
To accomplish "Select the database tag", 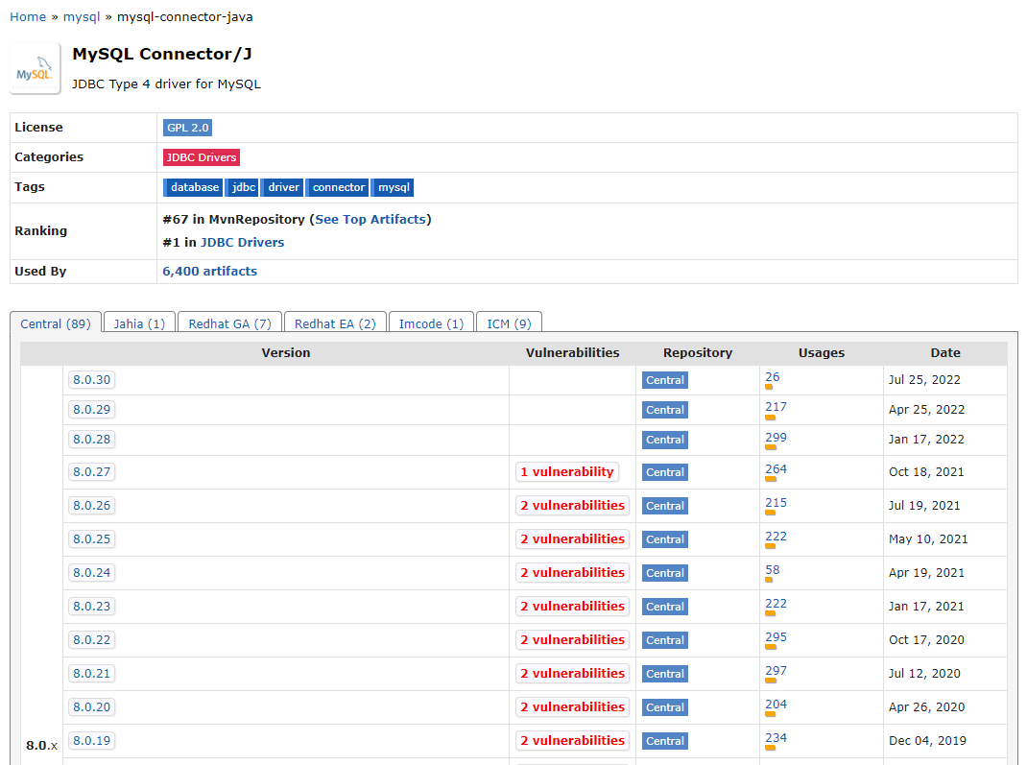I will point(194,187).
